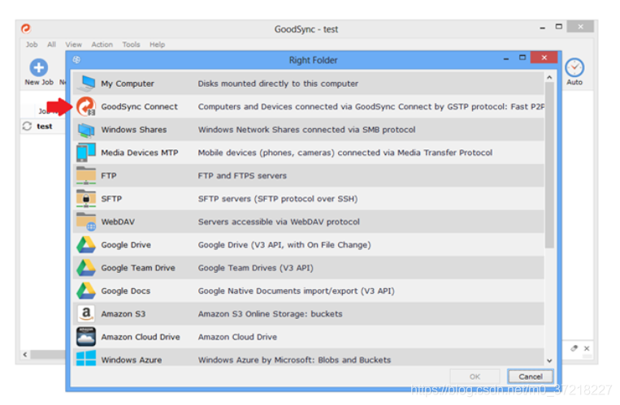620x405 pixels.
Task: Click "Servers accessible via WebDAV protocol"
Action: [279, 222]
